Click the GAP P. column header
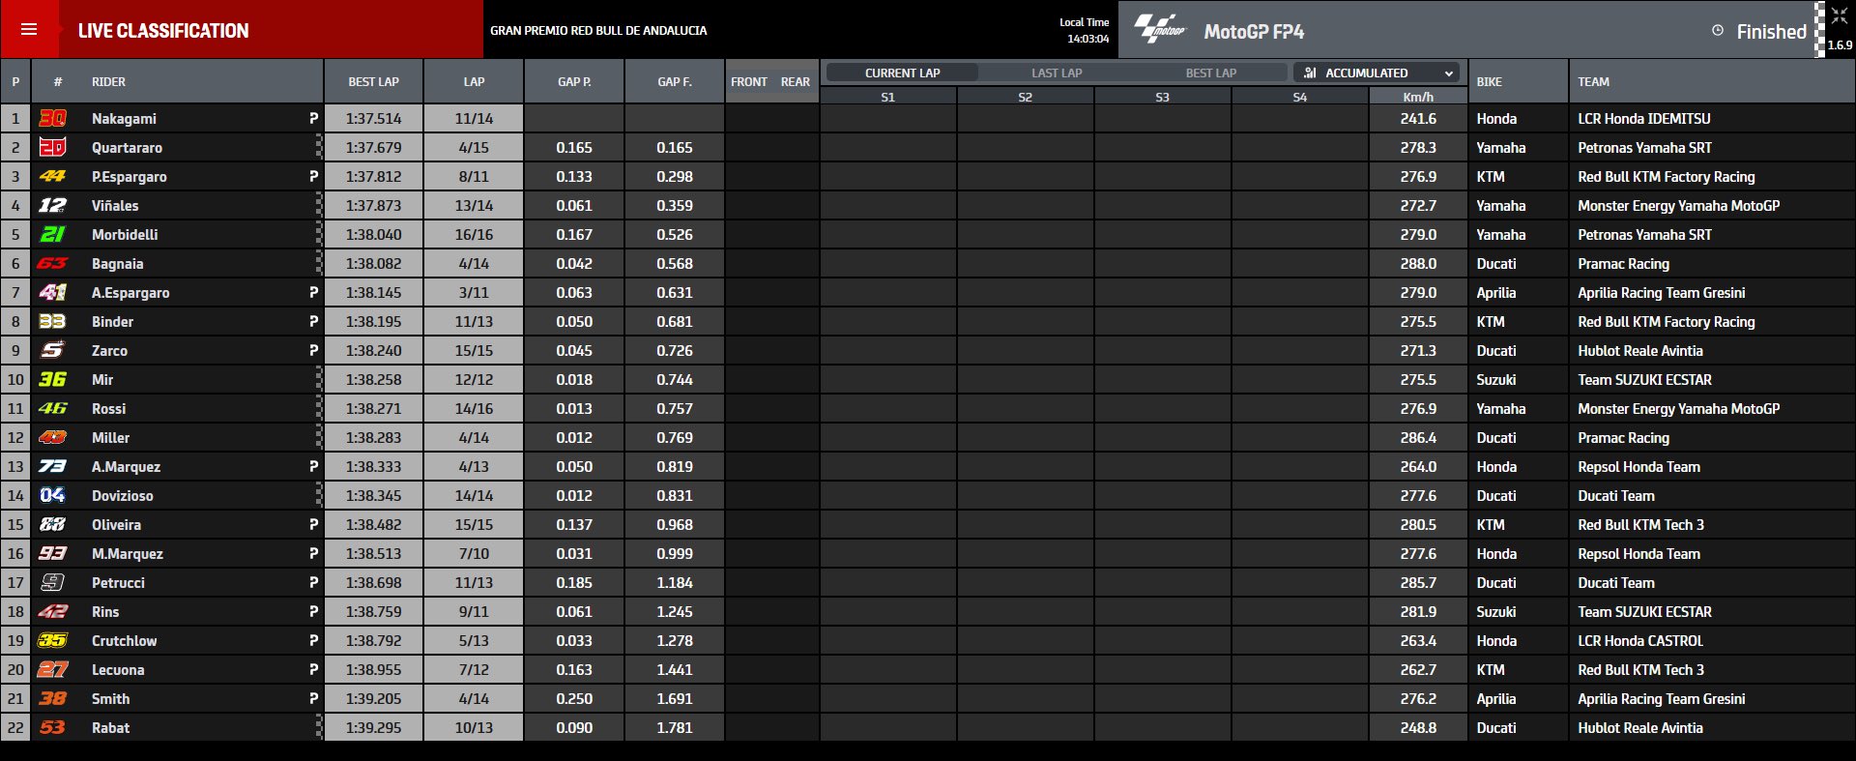This screenshot has width=1856, height=761. [574, 82]
